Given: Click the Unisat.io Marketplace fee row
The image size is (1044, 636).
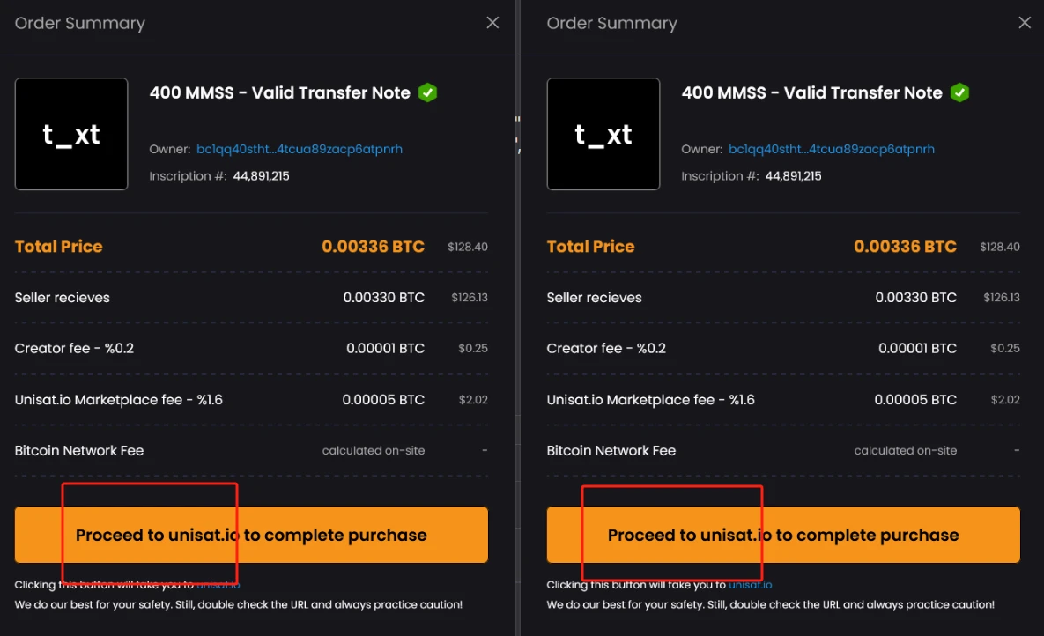Looking at the screenshot, I should [251, 399].
